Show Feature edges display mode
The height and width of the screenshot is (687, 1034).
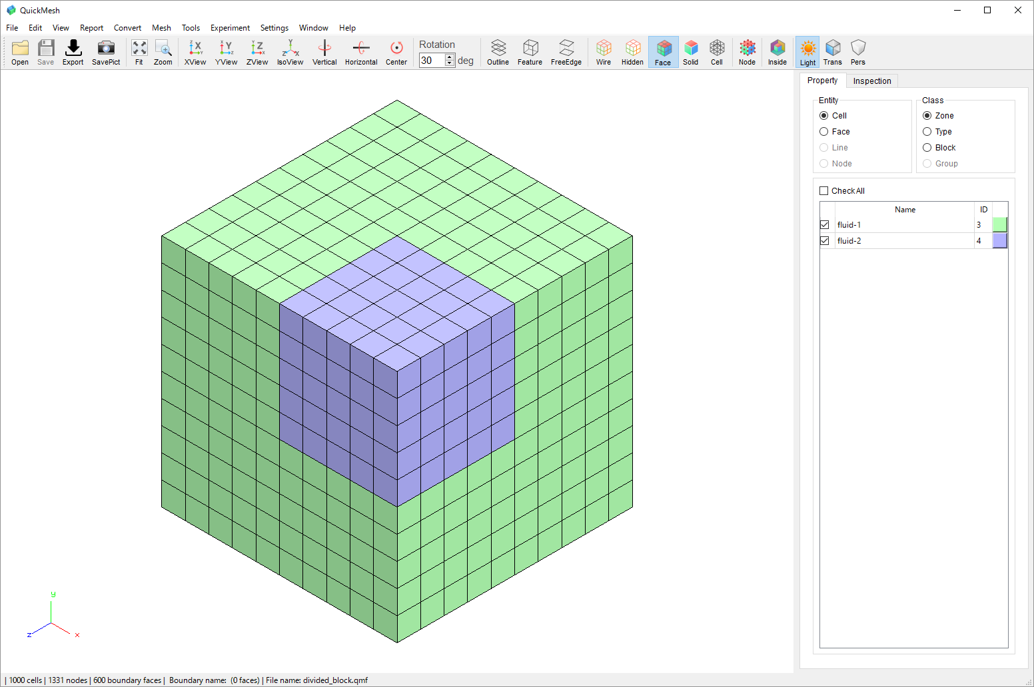[x=530, y=52]
